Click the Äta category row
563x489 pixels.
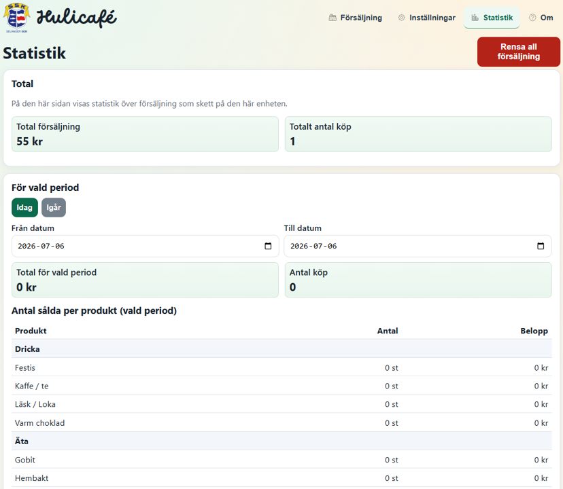(x=281, y=441)
